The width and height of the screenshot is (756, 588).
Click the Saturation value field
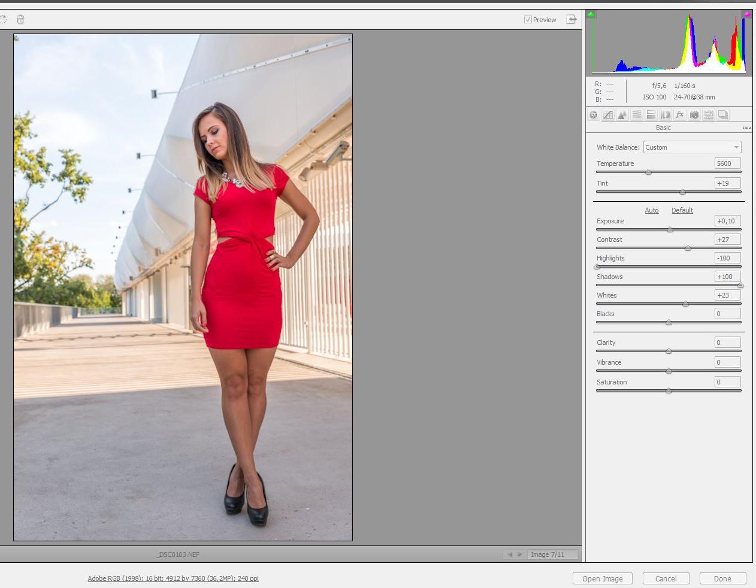[727, 382]
